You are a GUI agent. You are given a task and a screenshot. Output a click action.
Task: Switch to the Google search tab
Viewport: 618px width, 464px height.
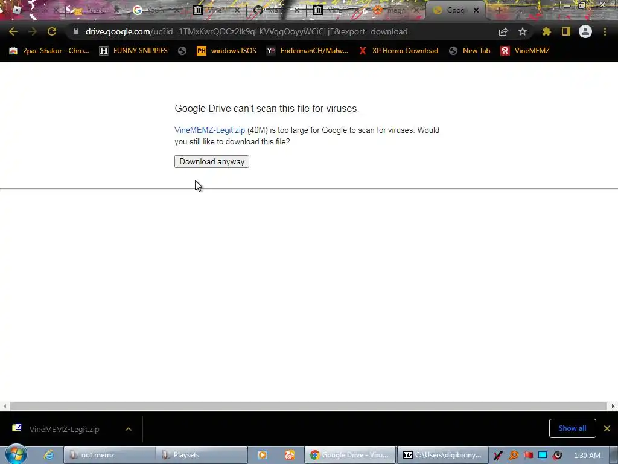point(156,10)
